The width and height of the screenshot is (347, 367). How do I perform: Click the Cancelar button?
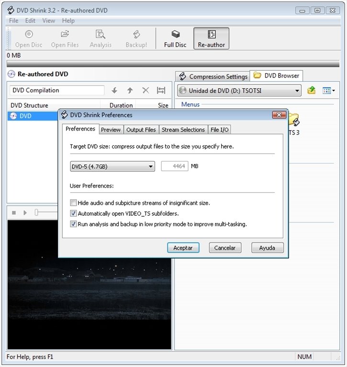pos(225,248)
